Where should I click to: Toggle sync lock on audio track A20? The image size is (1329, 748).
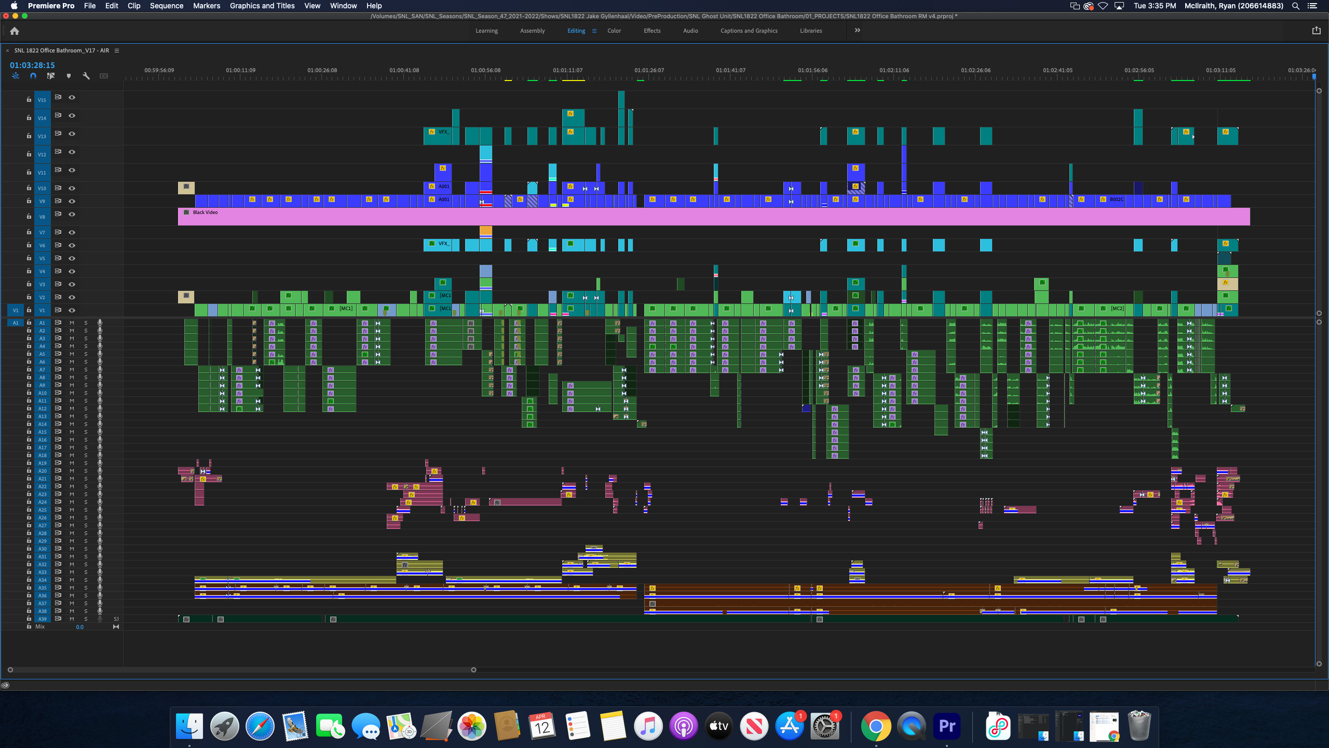point(58,471)
